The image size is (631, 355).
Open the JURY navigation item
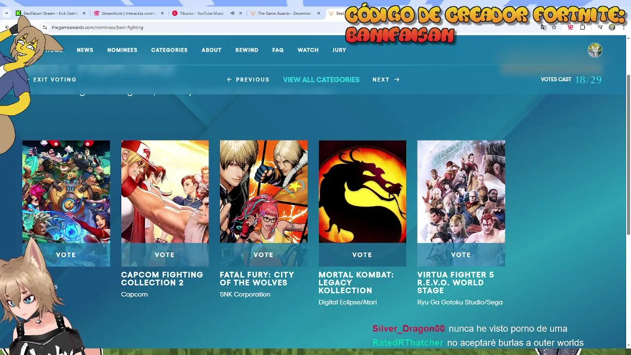339,50
